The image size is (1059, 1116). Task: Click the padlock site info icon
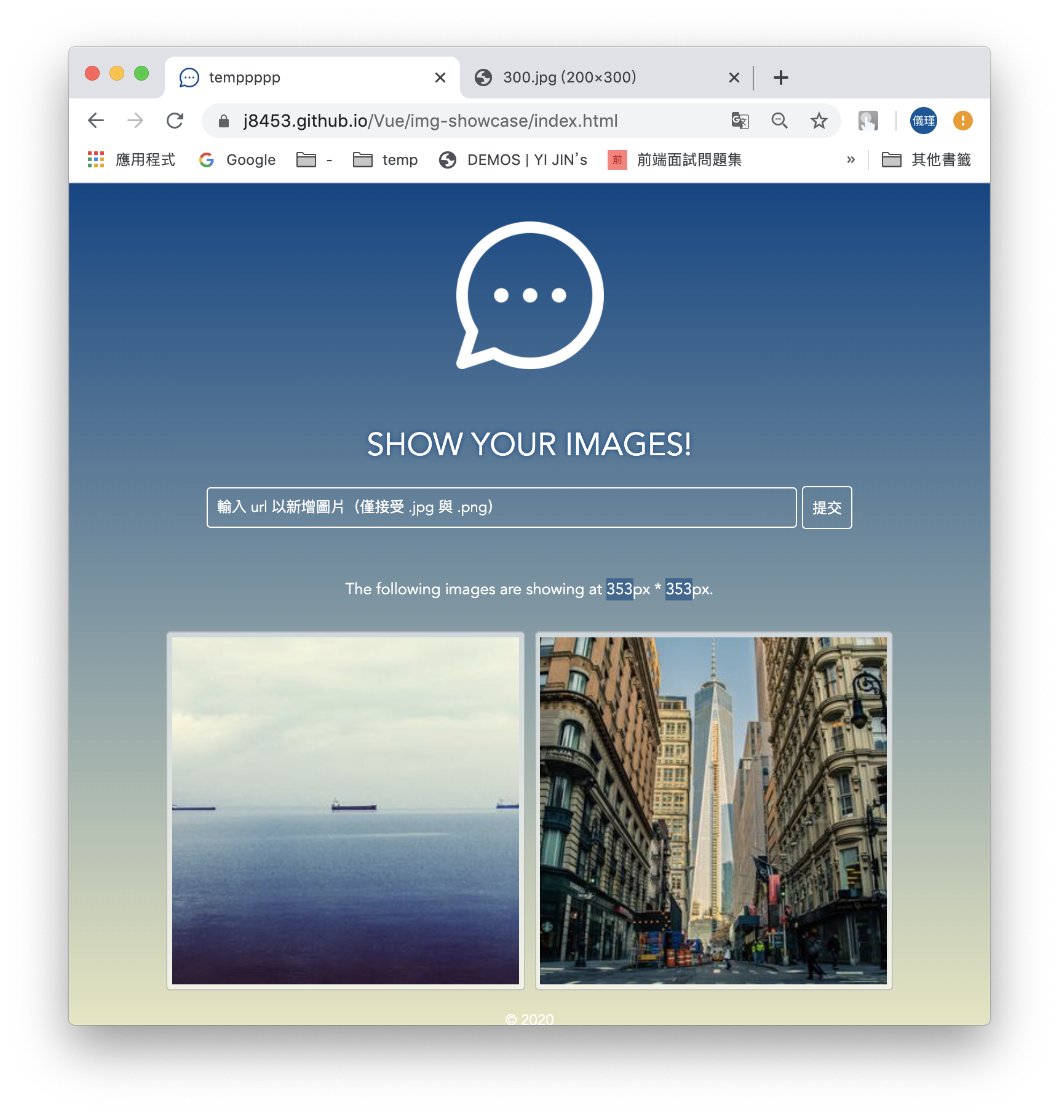pos(224,121)
